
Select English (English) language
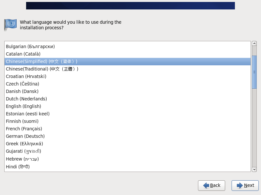point(128,106)
